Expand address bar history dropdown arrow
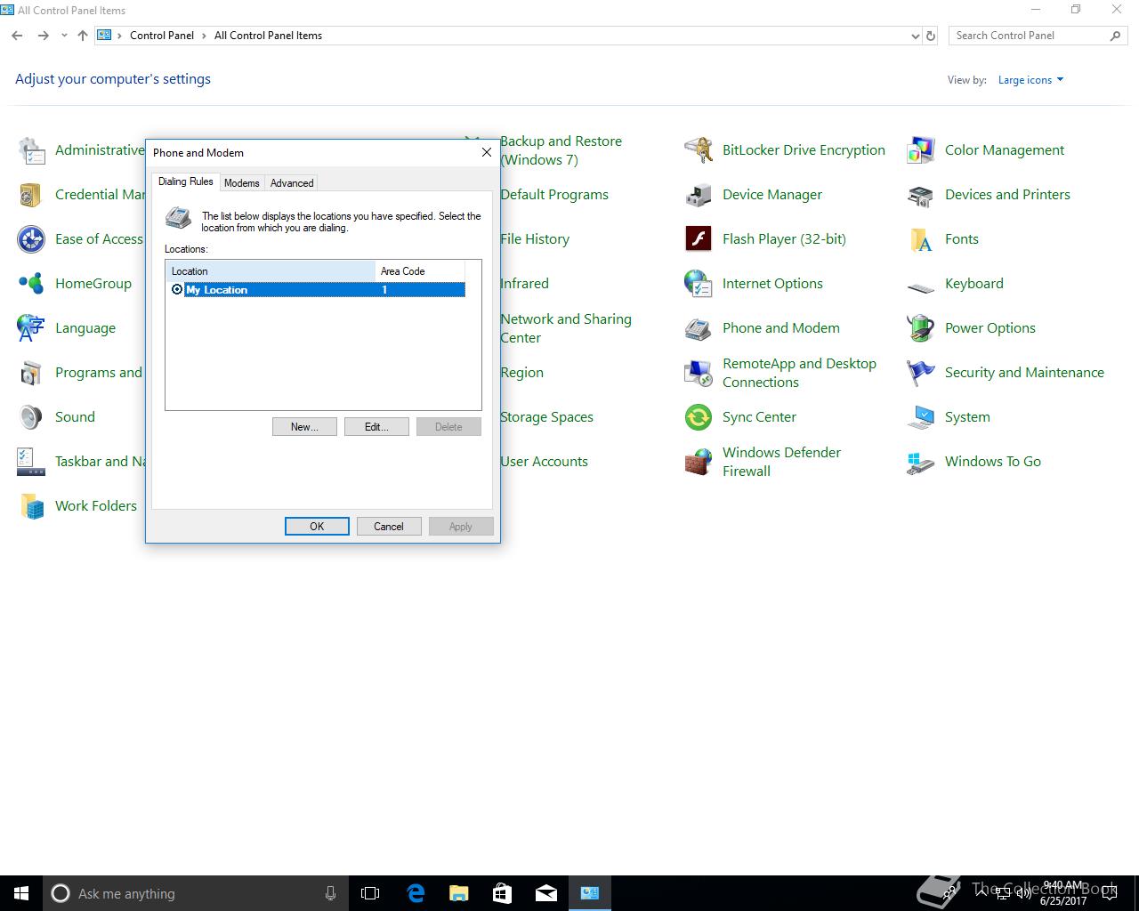 coord(915,36)
